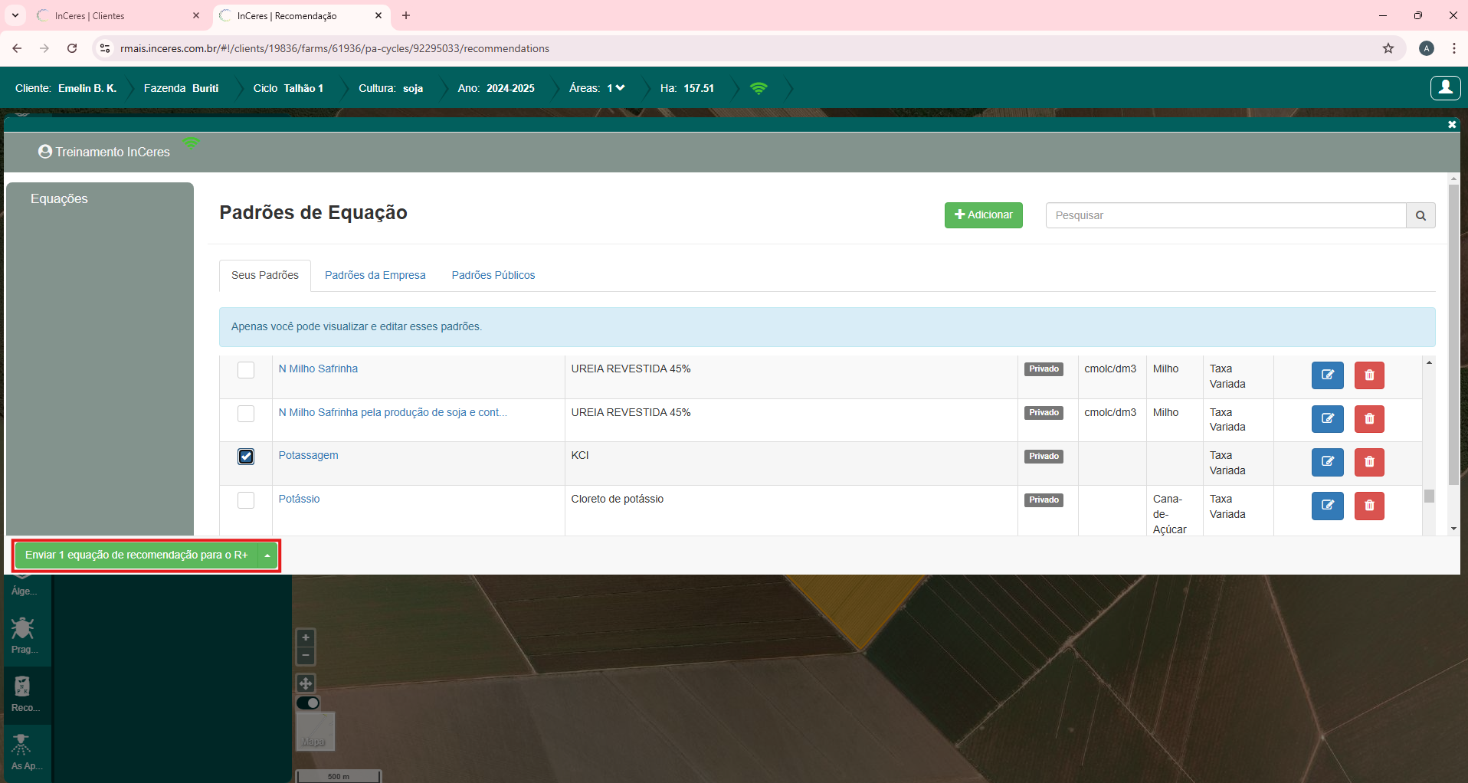Click the Ciclo Talhão 1 breadcrumb
The image size is (1468, 783).
pyautogui.click(x=288, y=88)
